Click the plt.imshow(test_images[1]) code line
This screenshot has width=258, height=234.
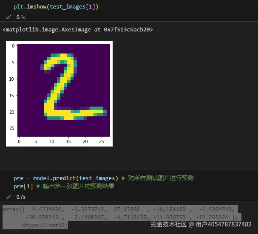coord(56,7)
